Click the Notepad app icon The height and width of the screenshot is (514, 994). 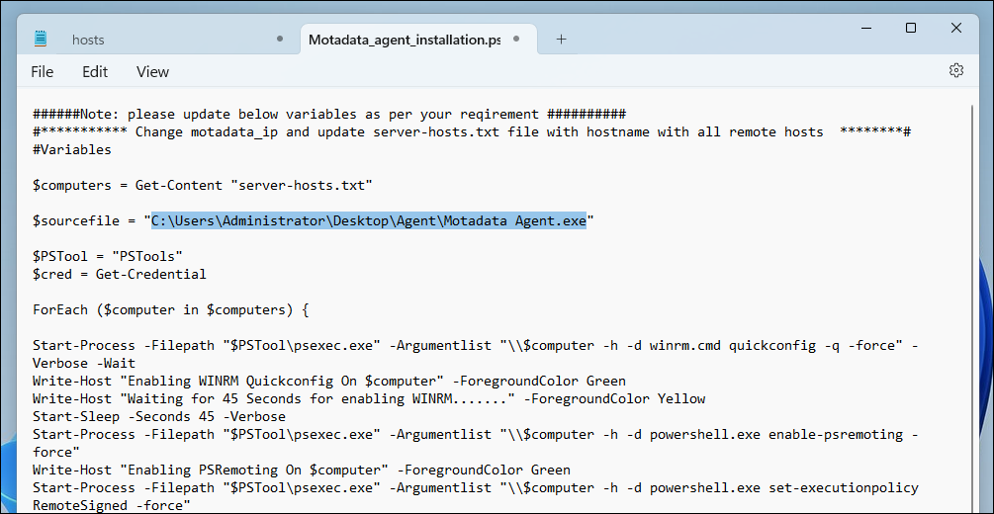pos(41,39)
